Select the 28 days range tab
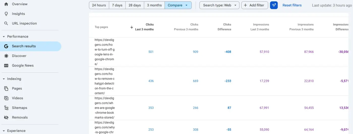Screen dimensions: 353x134 (x=135, y=5)
